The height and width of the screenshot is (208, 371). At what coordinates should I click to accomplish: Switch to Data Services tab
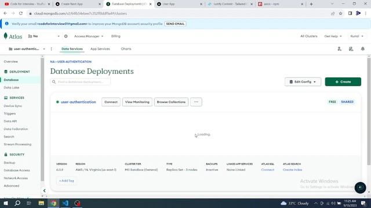pos(72,49)
